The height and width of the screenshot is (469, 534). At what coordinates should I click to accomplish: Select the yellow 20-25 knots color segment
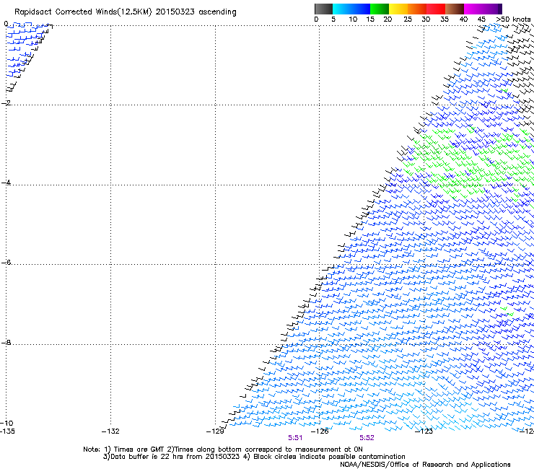pos(398,9)
